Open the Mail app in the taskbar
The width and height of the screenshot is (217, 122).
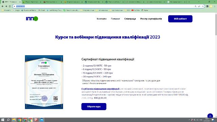pyautogui.click(x=42, y=120)
